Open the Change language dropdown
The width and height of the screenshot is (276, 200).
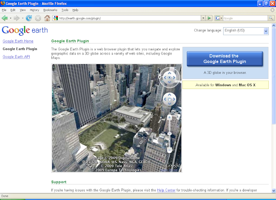click(x=246, y=31)
